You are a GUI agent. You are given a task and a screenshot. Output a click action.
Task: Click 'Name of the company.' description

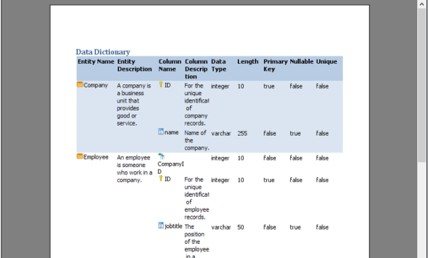(197, 141)
